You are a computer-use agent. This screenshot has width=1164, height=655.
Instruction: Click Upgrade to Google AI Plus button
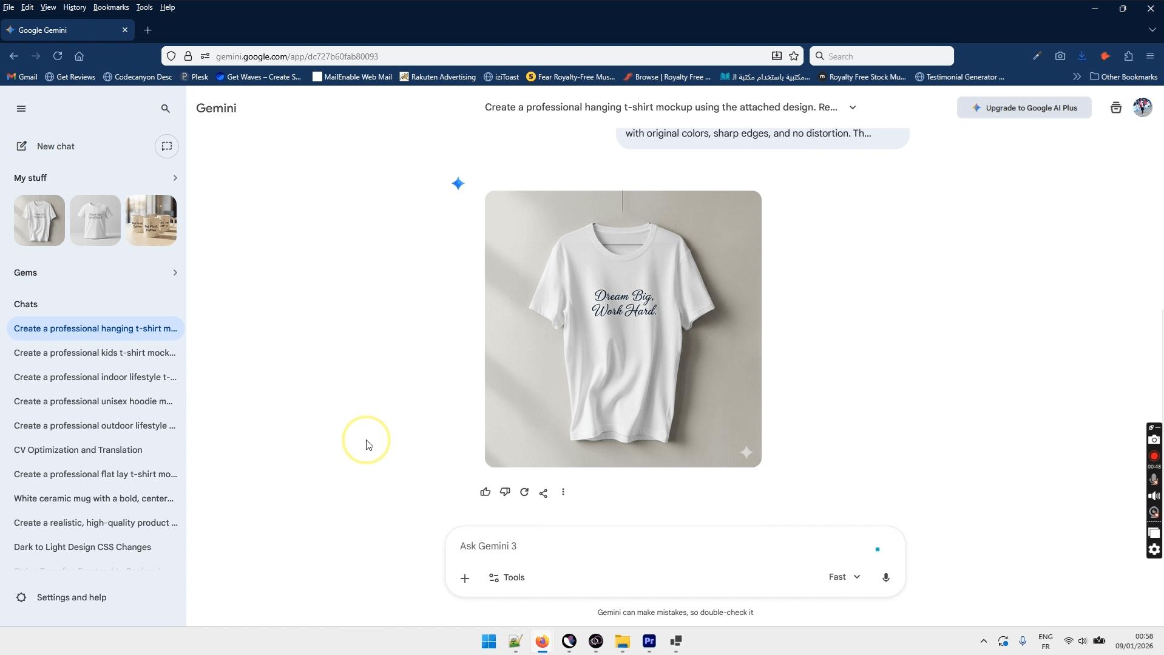coord(1024,108)
